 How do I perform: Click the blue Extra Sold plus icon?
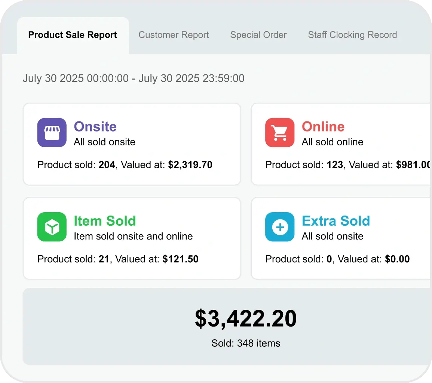280,227
